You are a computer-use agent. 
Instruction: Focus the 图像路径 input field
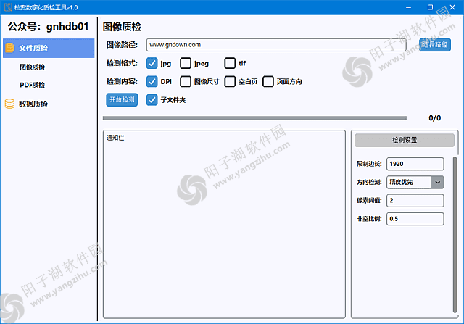pos(276,45)
